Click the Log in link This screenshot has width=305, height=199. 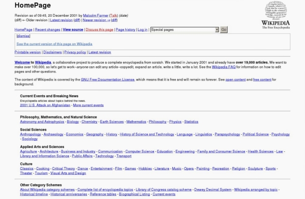pyautogui.click(x=142, y=30)
